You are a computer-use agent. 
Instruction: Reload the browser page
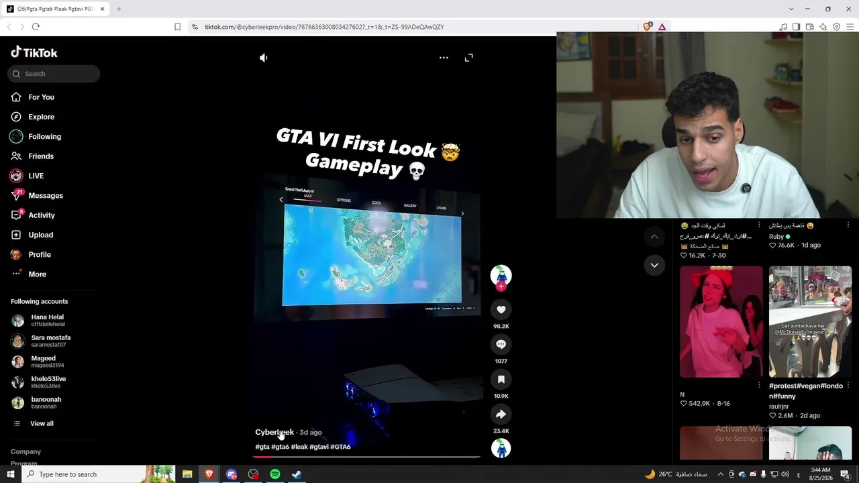point(36,27)
